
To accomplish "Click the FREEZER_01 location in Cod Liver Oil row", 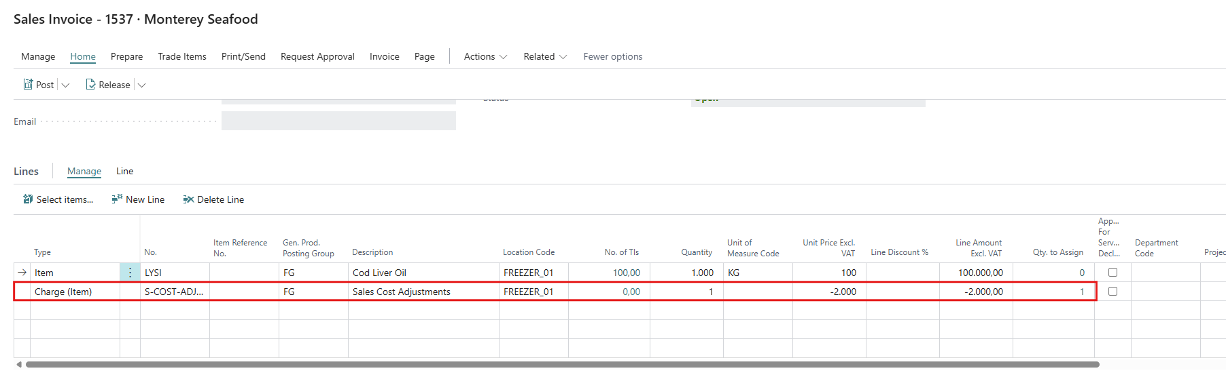I will tap(533, 273).
